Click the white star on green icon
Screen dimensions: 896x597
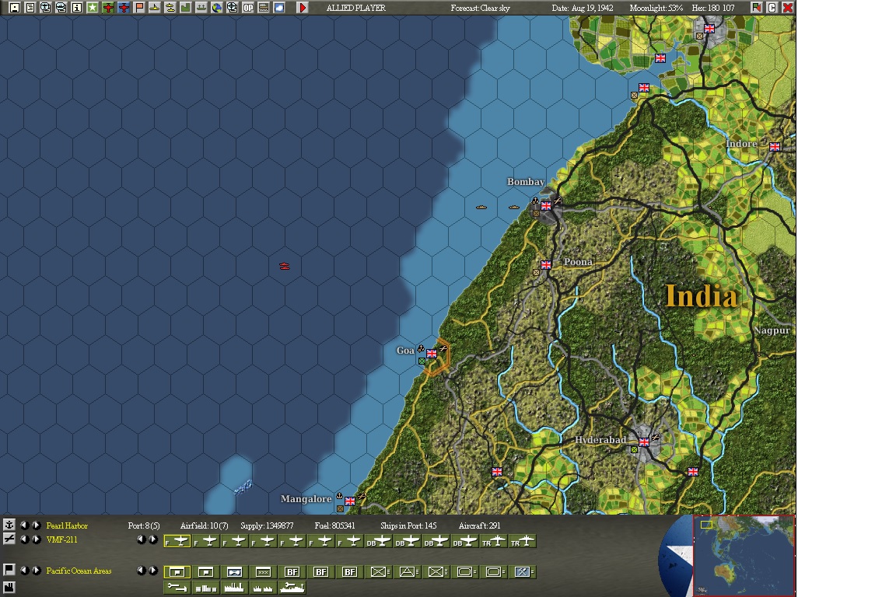92,8
